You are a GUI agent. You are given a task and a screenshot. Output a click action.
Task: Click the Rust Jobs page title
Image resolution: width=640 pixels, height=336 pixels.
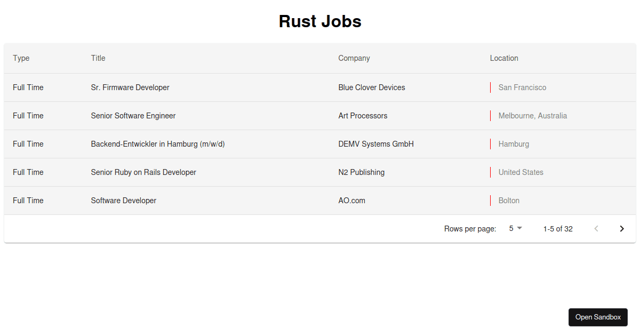tap(319, 21)
